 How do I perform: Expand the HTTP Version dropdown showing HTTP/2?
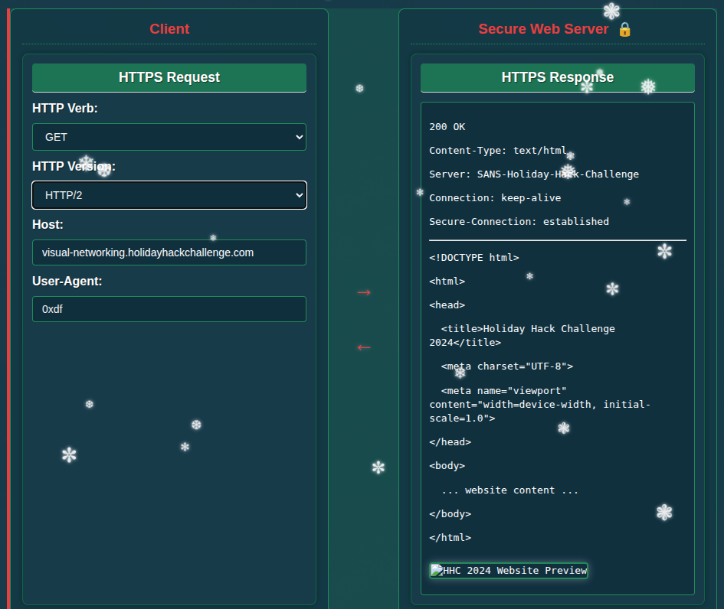pyautogui.click(x=169, y=195)
